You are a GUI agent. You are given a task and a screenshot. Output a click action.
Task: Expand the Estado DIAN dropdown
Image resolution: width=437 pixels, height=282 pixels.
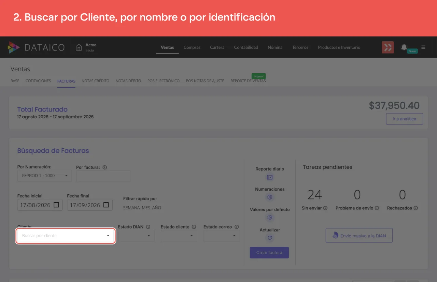[136, 236]
